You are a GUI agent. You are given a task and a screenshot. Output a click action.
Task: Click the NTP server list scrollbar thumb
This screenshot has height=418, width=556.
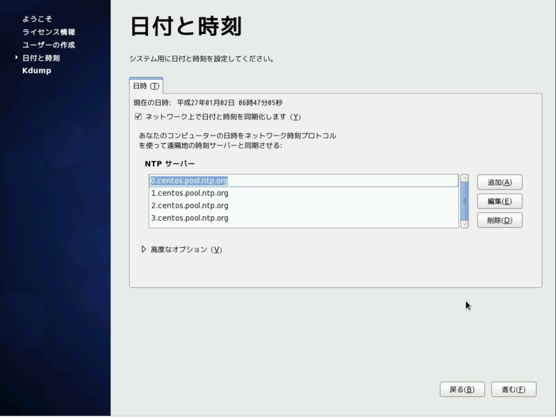click(x=464, y=201)
